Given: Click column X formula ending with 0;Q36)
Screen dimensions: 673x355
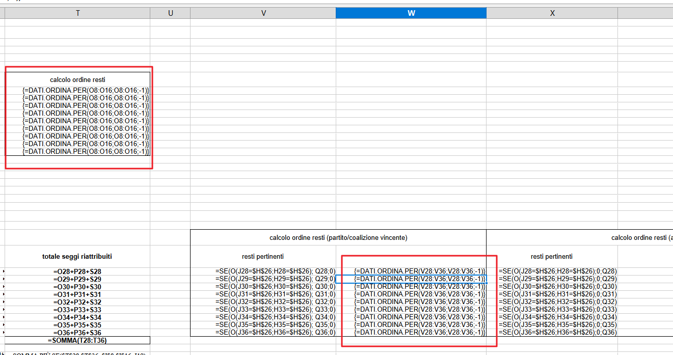Looking at the screenshot, I should [x=558, y=333].
